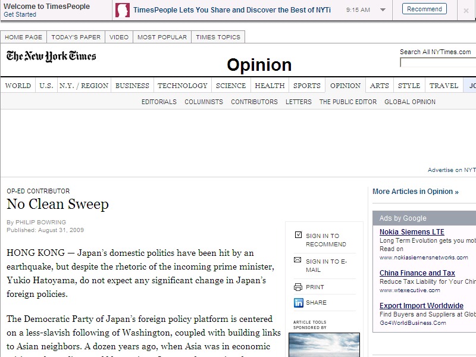Click the TimesPeople profile silhouette icon
This screenshot has height=357, width=476.
pos(123,10)
